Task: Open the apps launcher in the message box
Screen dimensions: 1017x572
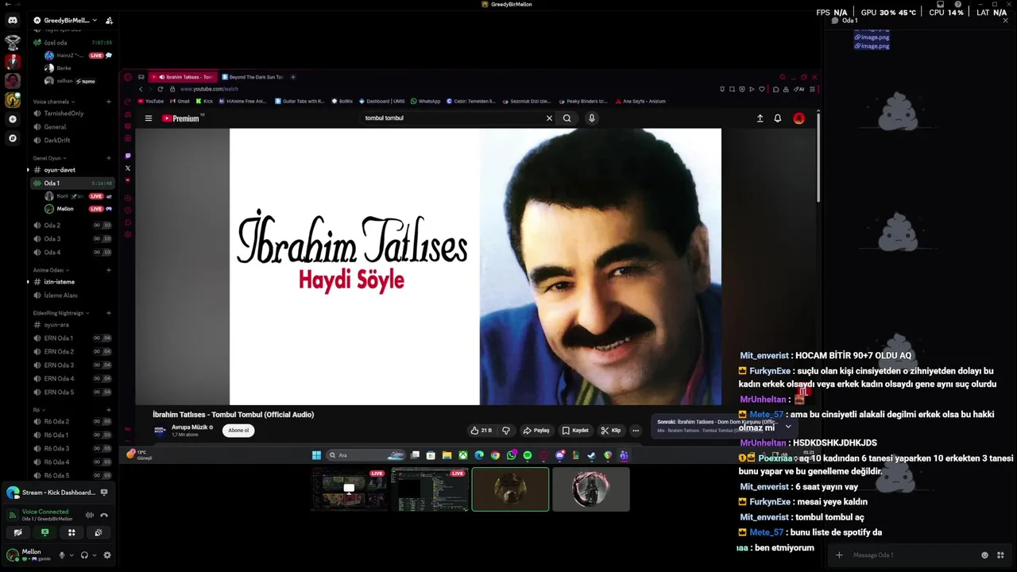Action: 1000,555
